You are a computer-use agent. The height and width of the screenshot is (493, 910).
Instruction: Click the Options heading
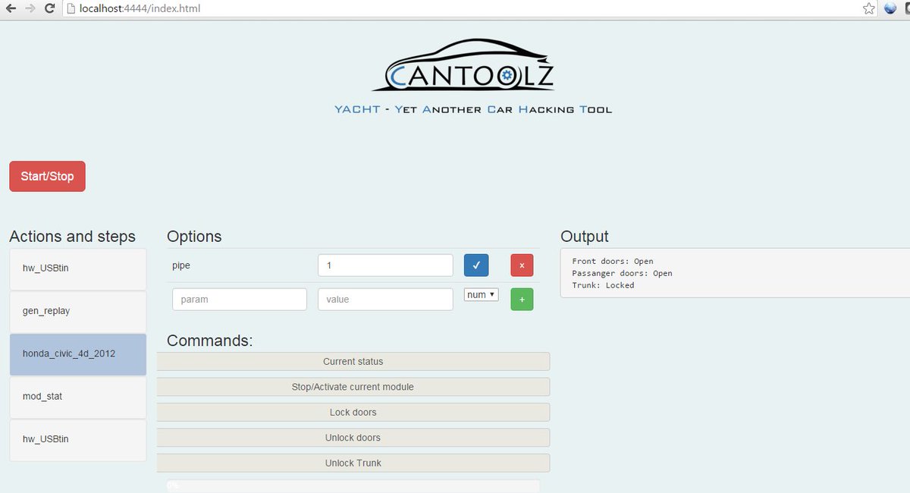pos(194,236)
